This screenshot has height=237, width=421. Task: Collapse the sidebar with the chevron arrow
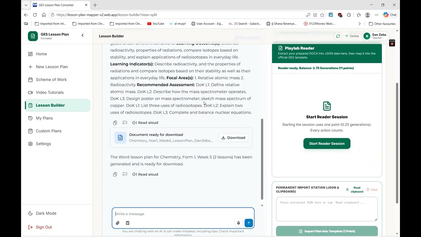pyautogui.click(x=83, y=35)
